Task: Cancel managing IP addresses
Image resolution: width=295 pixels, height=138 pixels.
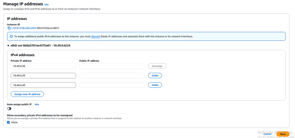Action: [268, 134]
